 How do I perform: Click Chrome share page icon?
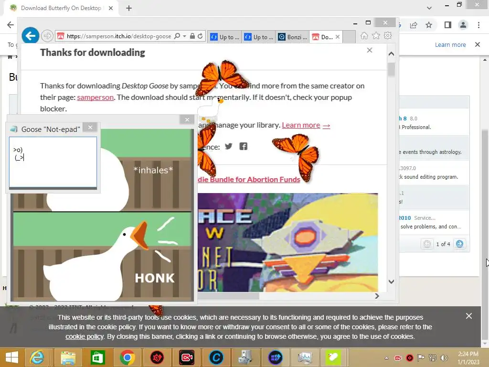pyautogui.click(x=414, y=25)
